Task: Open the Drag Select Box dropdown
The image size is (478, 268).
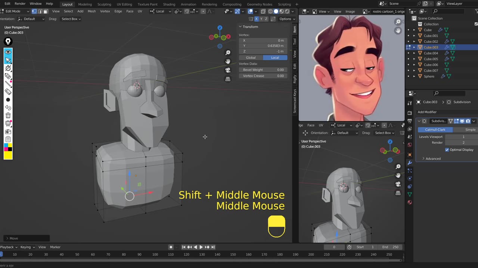Action: [x=71, y=19]
